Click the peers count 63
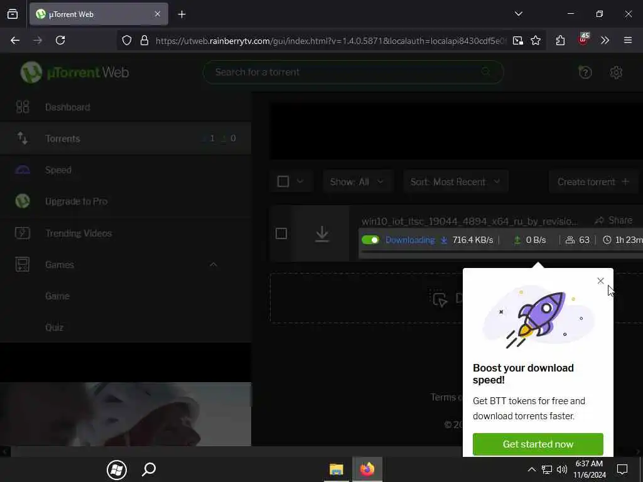The image size is (643, 482). pos(584,240)
